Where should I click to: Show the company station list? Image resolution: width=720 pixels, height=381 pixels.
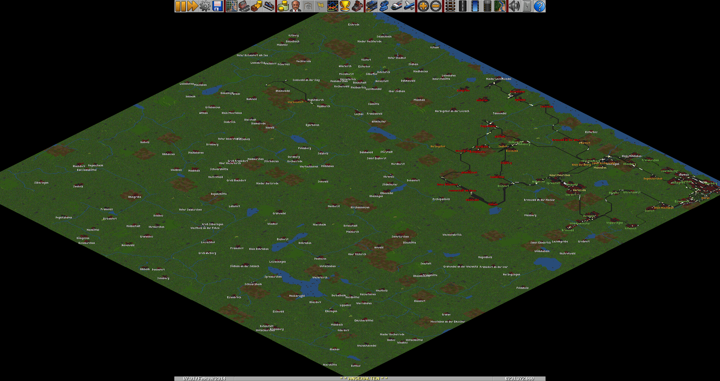click(x=269, y=6)
